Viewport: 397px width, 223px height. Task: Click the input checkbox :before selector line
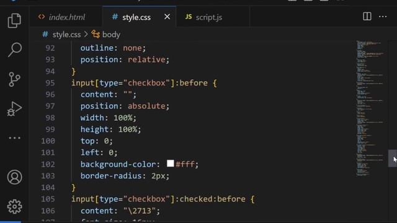(x=144, y=83)
